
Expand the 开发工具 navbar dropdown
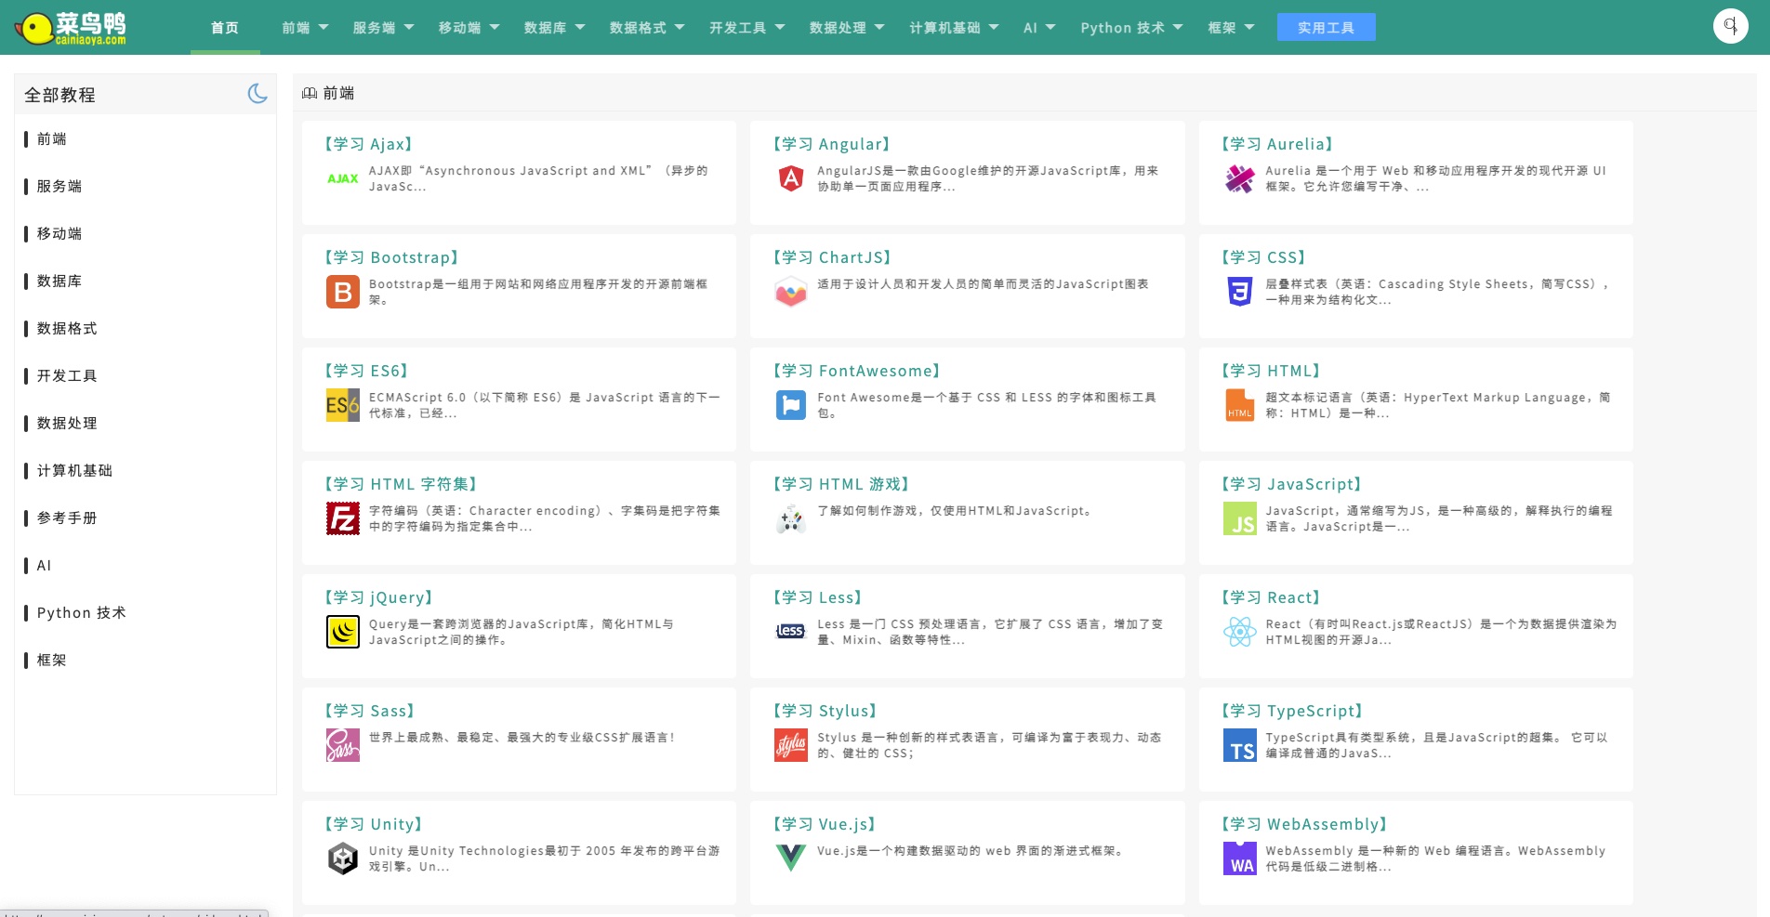coord(746,28)
